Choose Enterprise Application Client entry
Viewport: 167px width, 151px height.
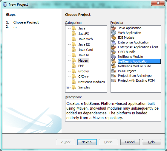click(x=138, y=47)
